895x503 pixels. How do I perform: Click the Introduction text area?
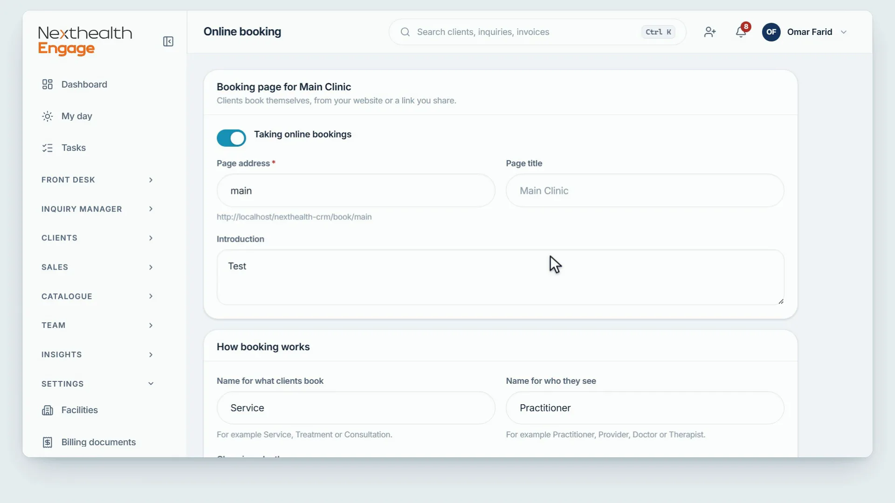pos(500,277)
